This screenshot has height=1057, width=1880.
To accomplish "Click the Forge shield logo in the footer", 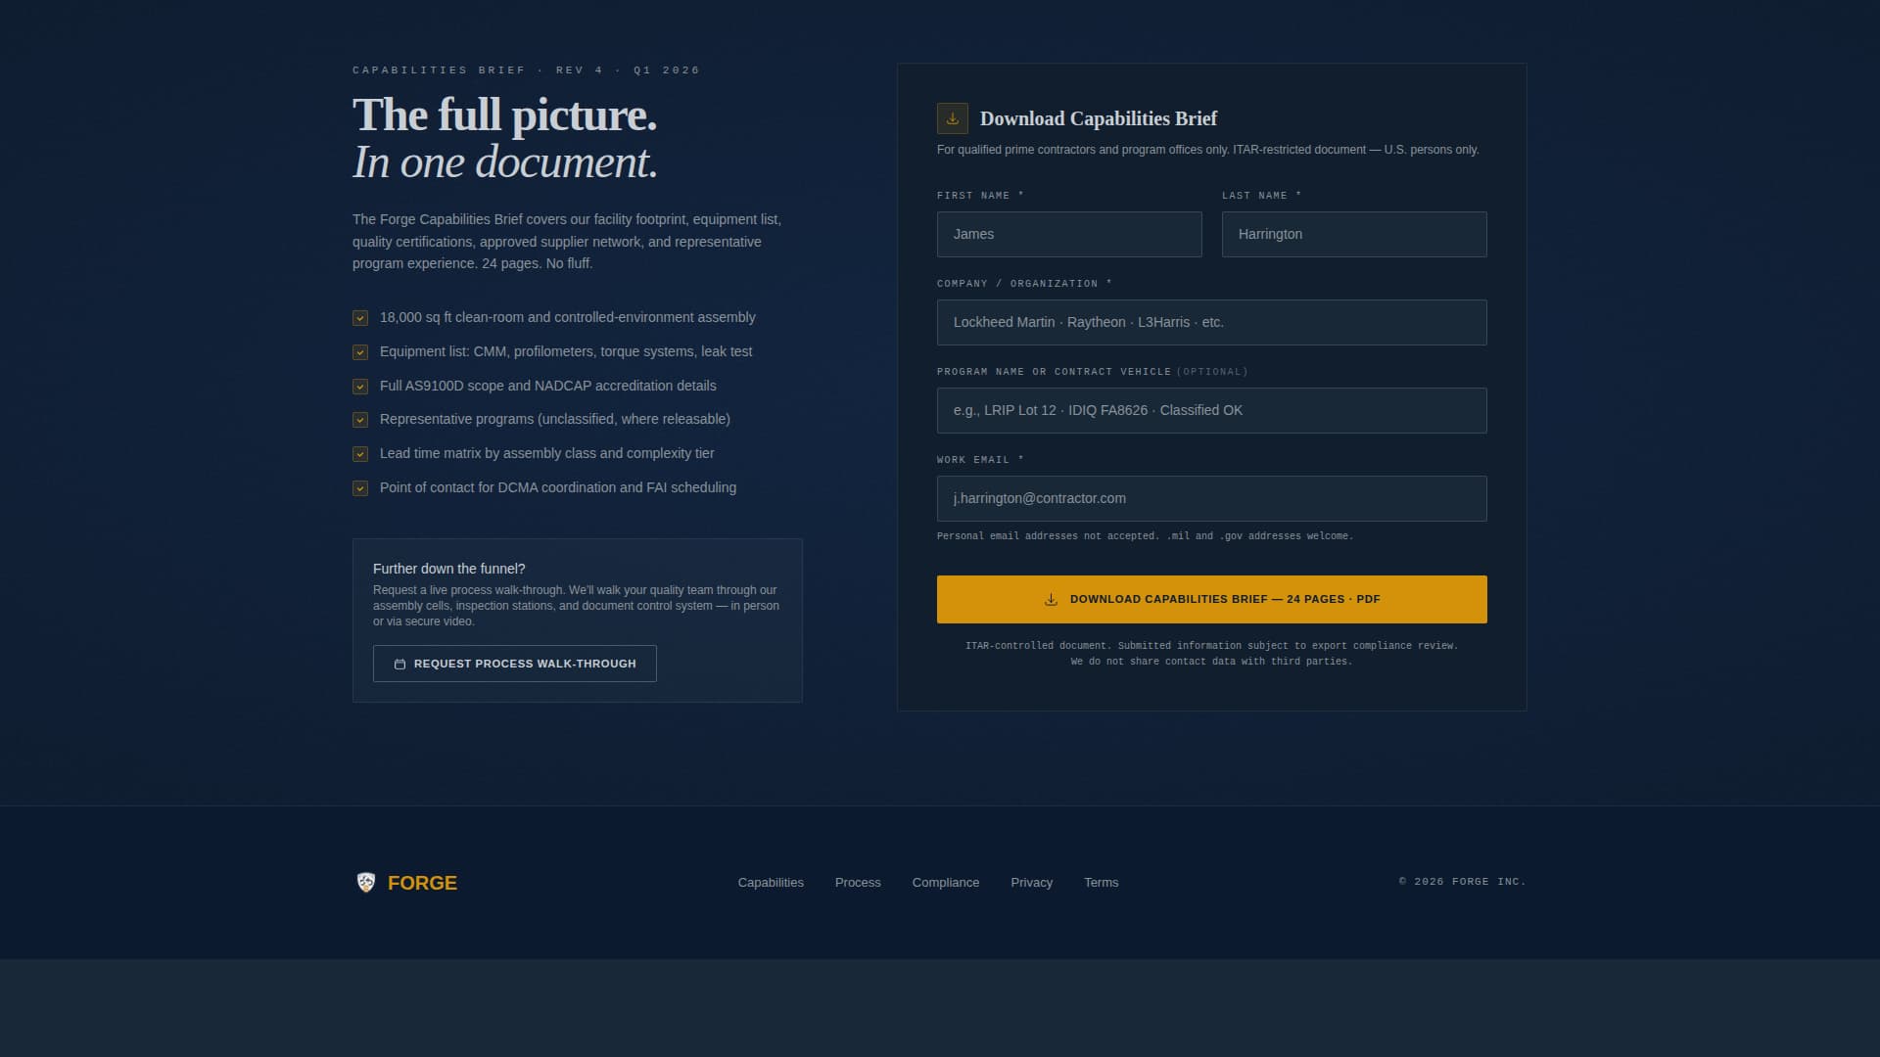I will 366,882.
